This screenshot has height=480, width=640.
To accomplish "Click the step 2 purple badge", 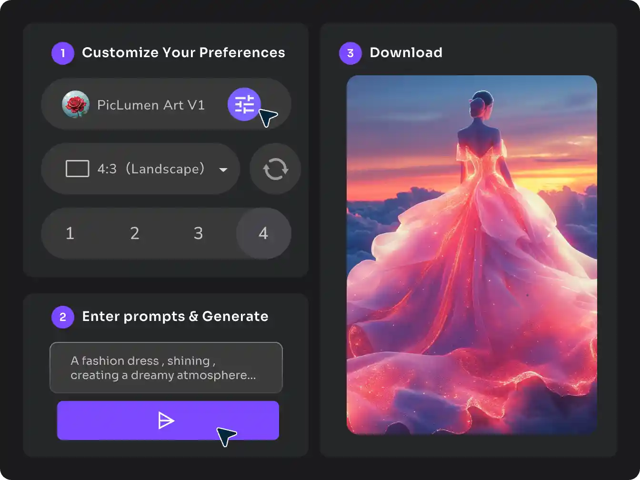I will coord(62,317).
